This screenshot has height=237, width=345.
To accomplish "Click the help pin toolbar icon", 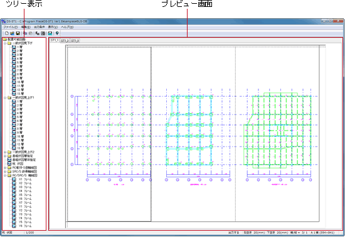I will coord(57,33).
